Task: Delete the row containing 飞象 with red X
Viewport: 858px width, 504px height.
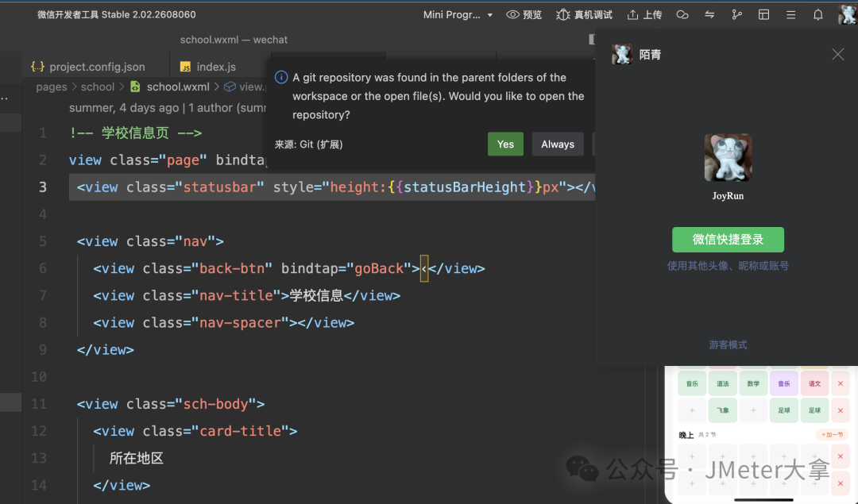Action: coord(841,410)
